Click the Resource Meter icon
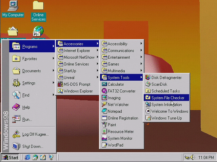The height and width of the screenshot is (162, 217). coord(104,131)
